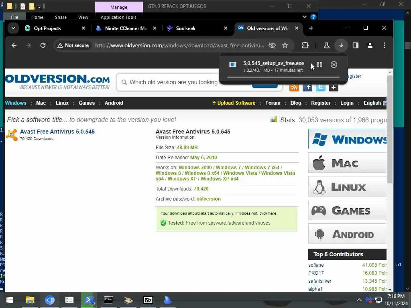This screenshot has width=411, height=308.
Task: Open the Windows Start button
Action: [x=10, y=300]
